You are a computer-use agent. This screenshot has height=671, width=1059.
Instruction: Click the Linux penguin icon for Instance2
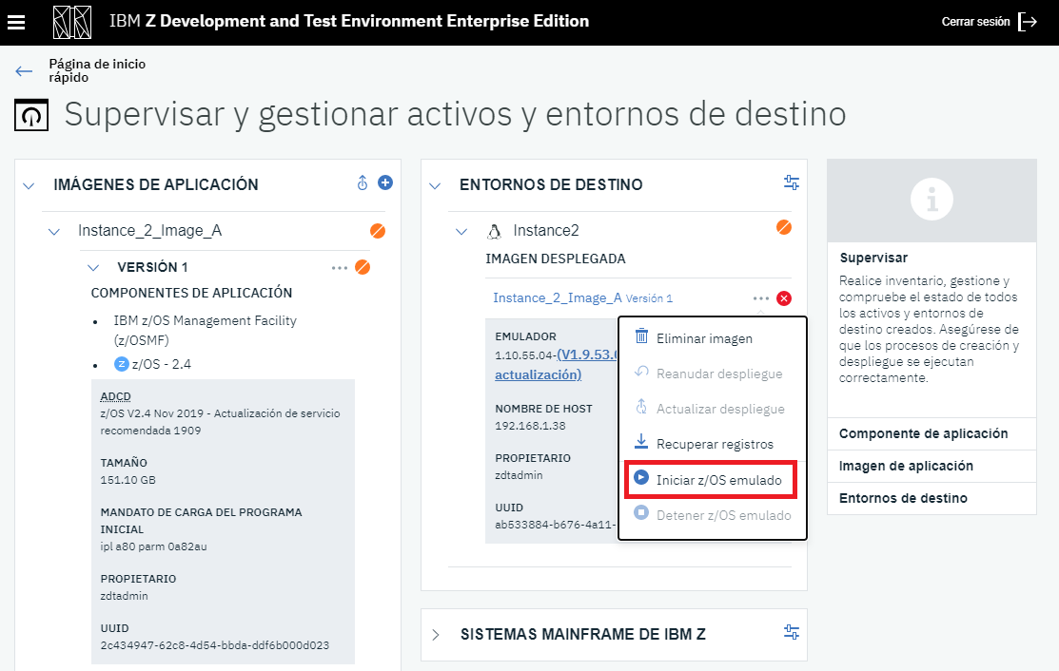pyautogui.click(x=495, y=231)
